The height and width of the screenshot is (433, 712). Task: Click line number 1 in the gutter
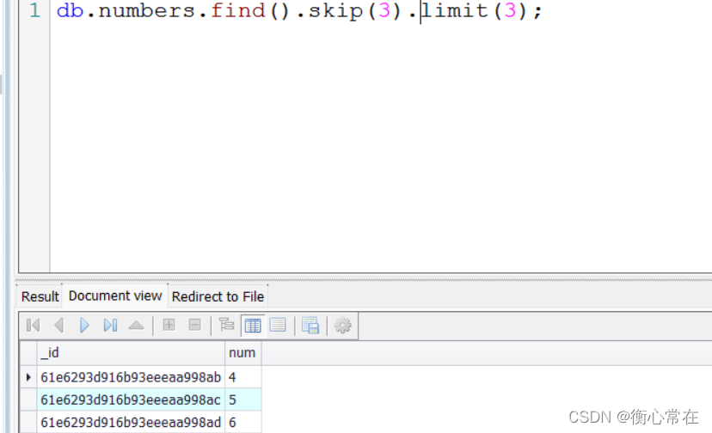(34, 10)
